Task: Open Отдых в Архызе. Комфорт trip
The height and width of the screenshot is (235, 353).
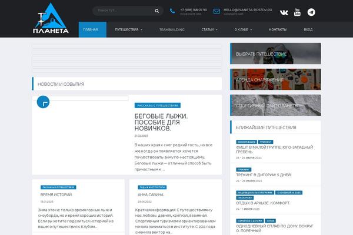Action: (263, 203)
